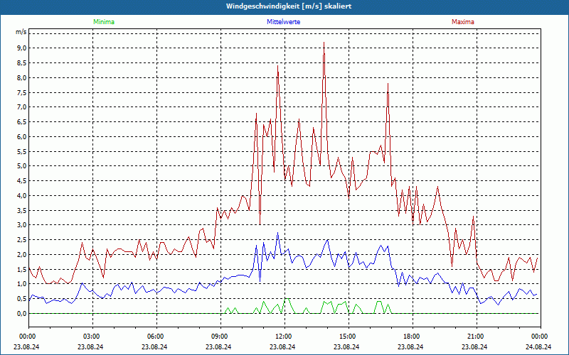
Task: Select the blue 'Mittelwerte' legend label
Action: point(283,22)
